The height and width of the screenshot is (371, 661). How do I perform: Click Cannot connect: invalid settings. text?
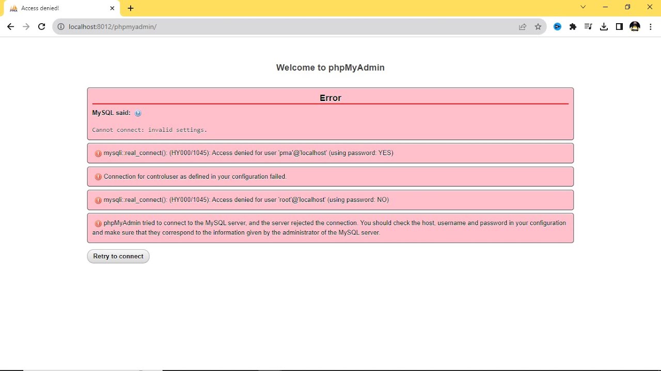click(x=150, y=130)
